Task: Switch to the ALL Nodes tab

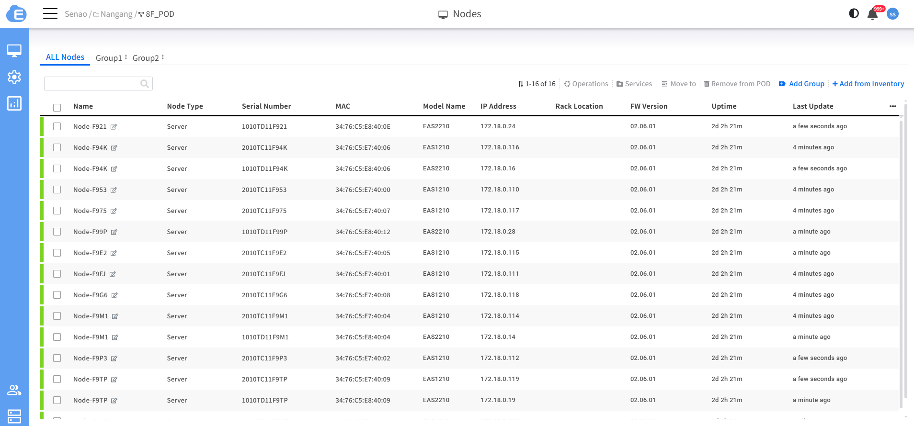Action: coord(65,57)
